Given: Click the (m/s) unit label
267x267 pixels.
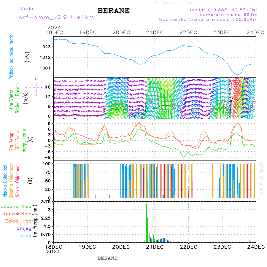Looking at the screenshot, I should coord(26,98).
